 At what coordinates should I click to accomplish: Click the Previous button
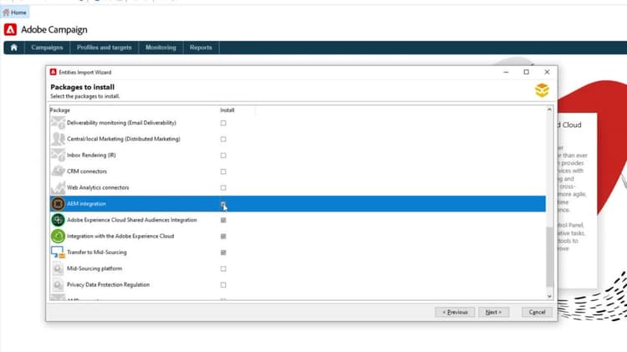click(455, 312)
